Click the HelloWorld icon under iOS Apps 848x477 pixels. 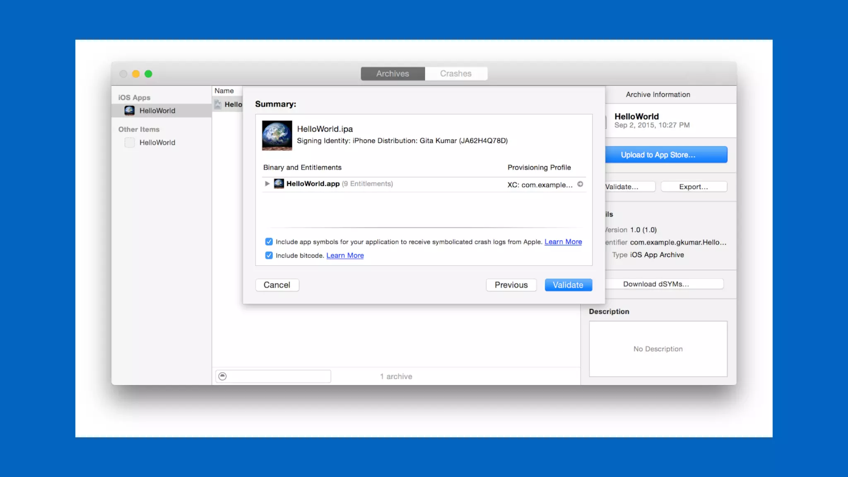pos(130,111)
